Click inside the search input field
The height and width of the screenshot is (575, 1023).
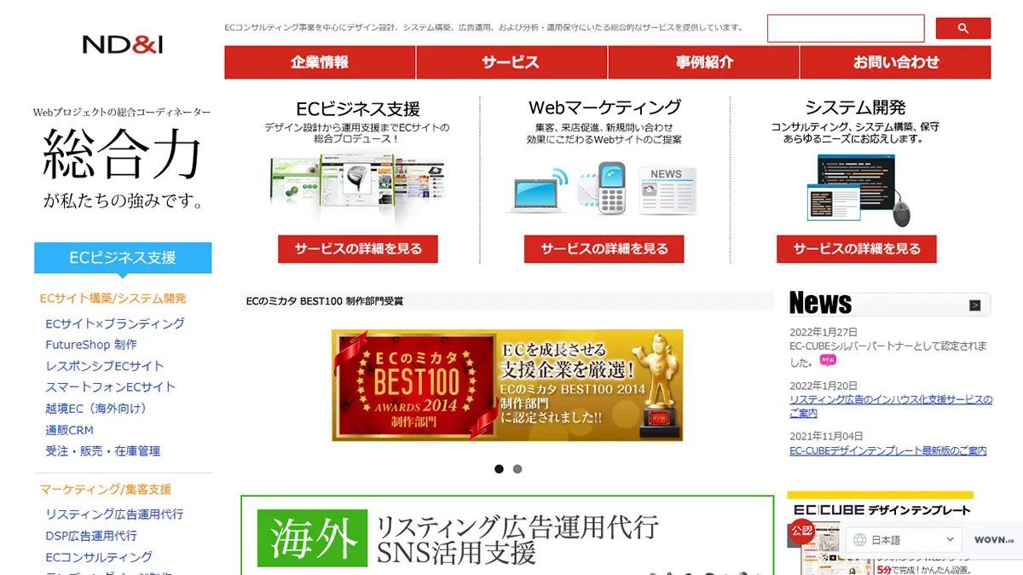tap(846, 28)
